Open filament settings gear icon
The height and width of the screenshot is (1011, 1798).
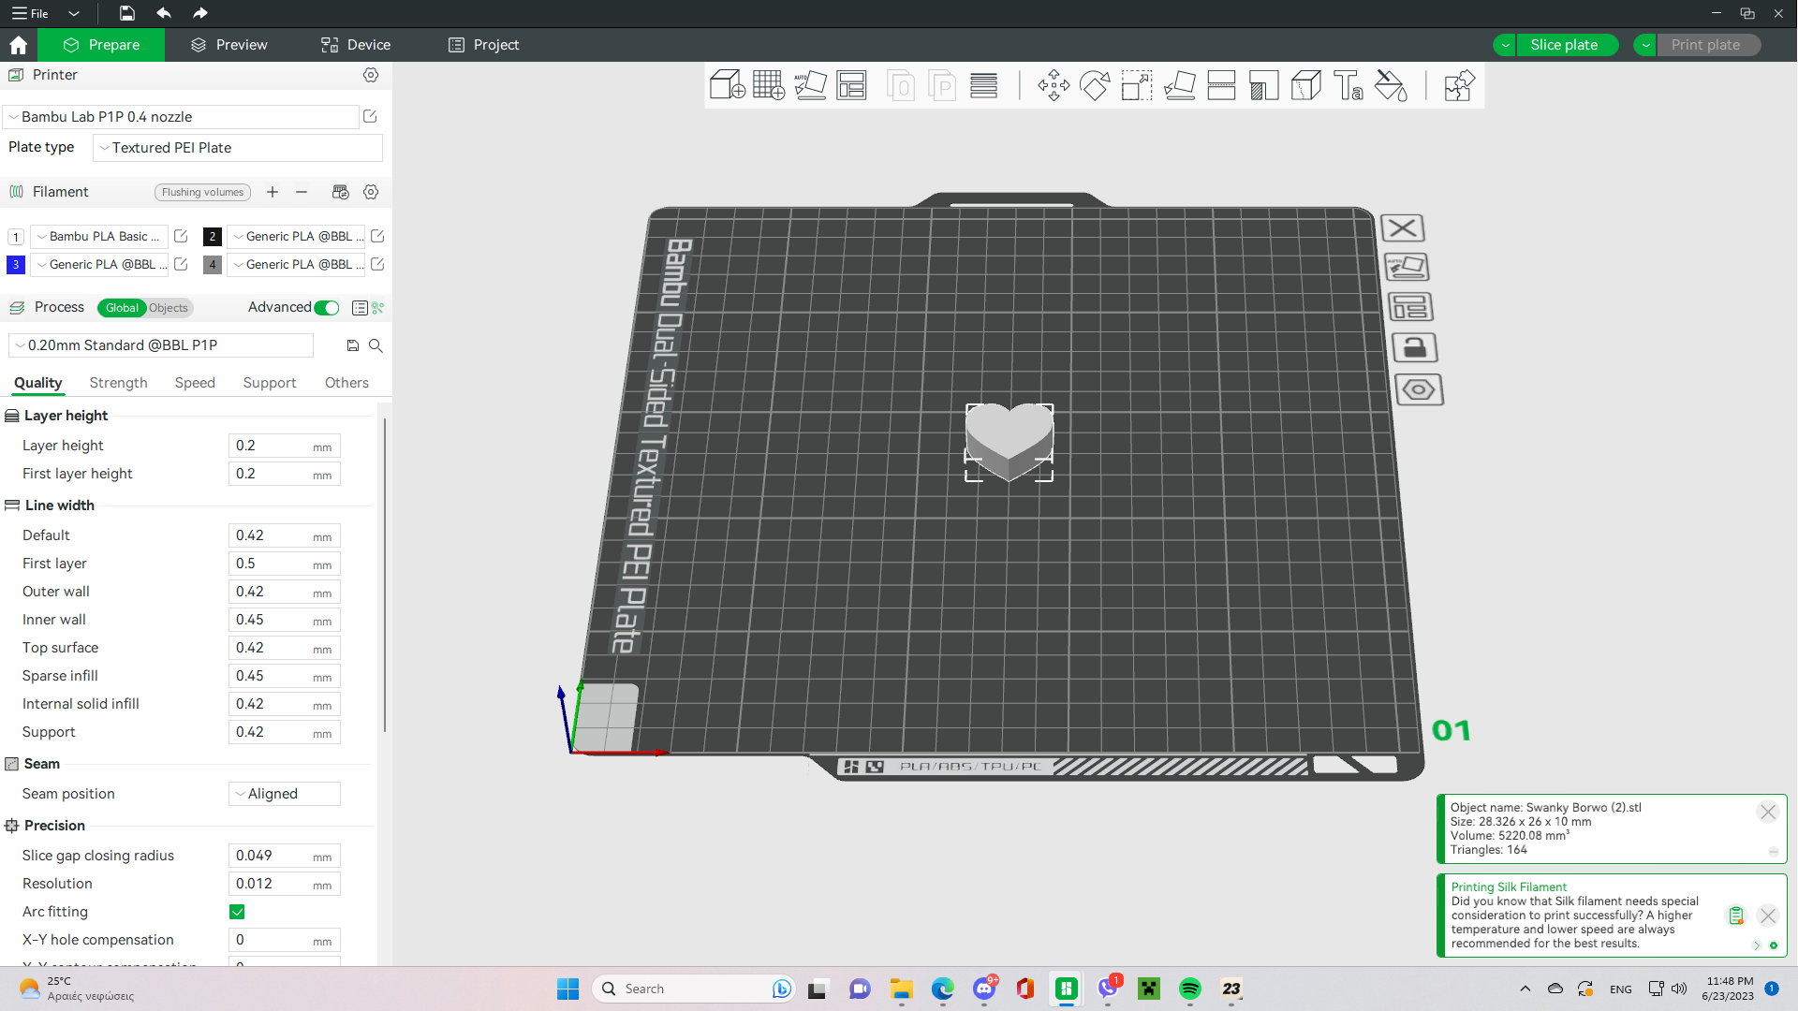(x=371, y=192)
